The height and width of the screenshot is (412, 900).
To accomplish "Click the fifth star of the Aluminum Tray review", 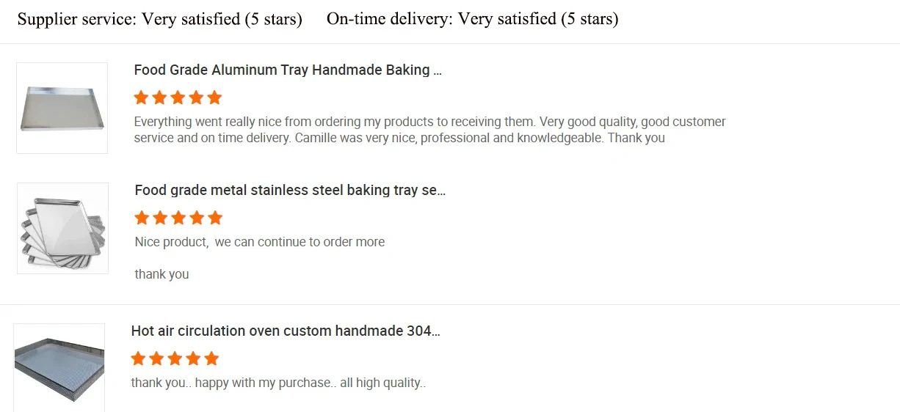I will coord(214,98).
